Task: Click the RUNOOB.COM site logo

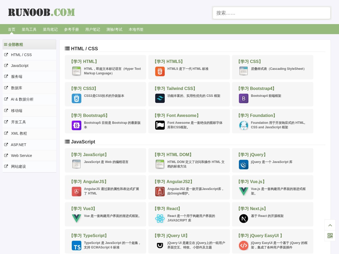Action: click(x=41, y=12)
